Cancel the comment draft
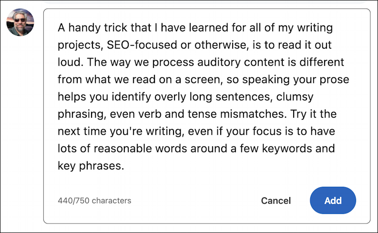The image size is (378, 233). pyautogui.click(x=276, y=201)
